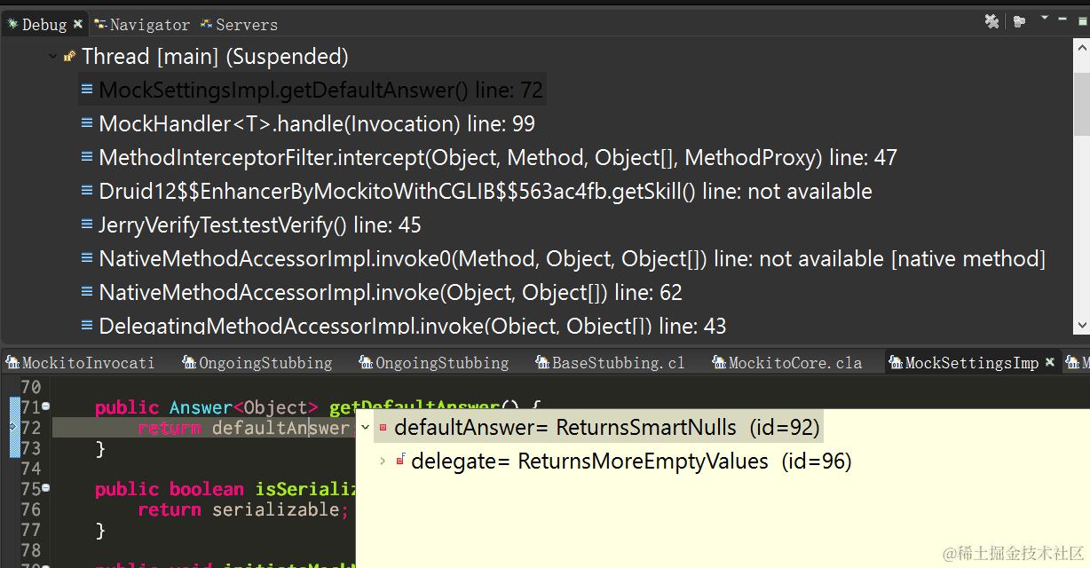Collapse the Thread [main] (Suspended) node
1090x568 pixels.
pyautogui.click(x=52, y=57)
